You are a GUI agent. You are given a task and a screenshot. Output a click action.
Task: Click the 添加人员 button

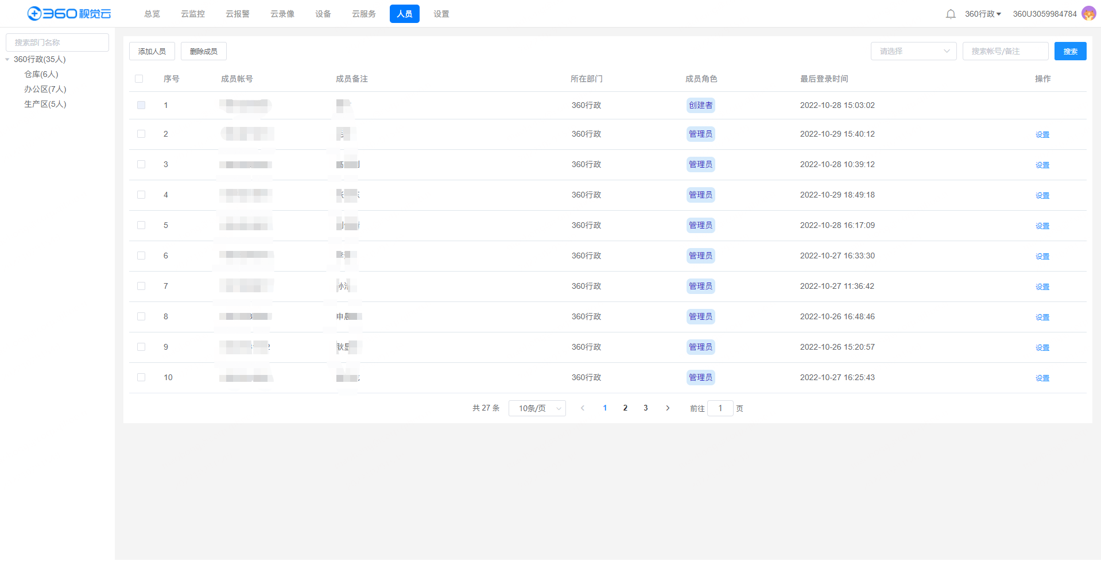point(152,52)
